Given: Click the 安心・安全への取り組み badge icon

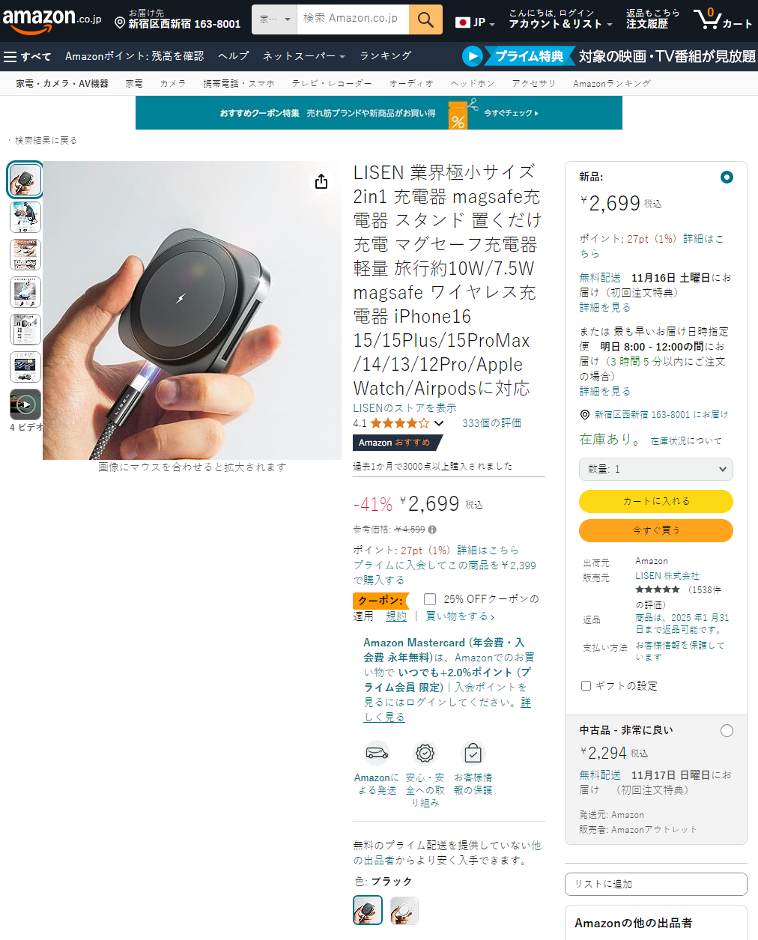Looking at the screenshot, I should (425, 752).
